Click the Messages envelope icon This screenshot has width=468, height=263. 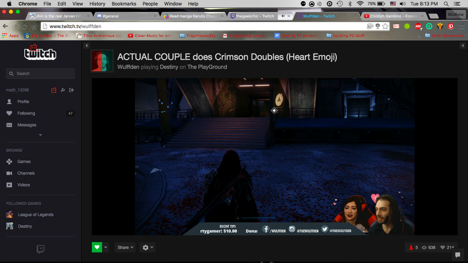click(x=9, y=125)
